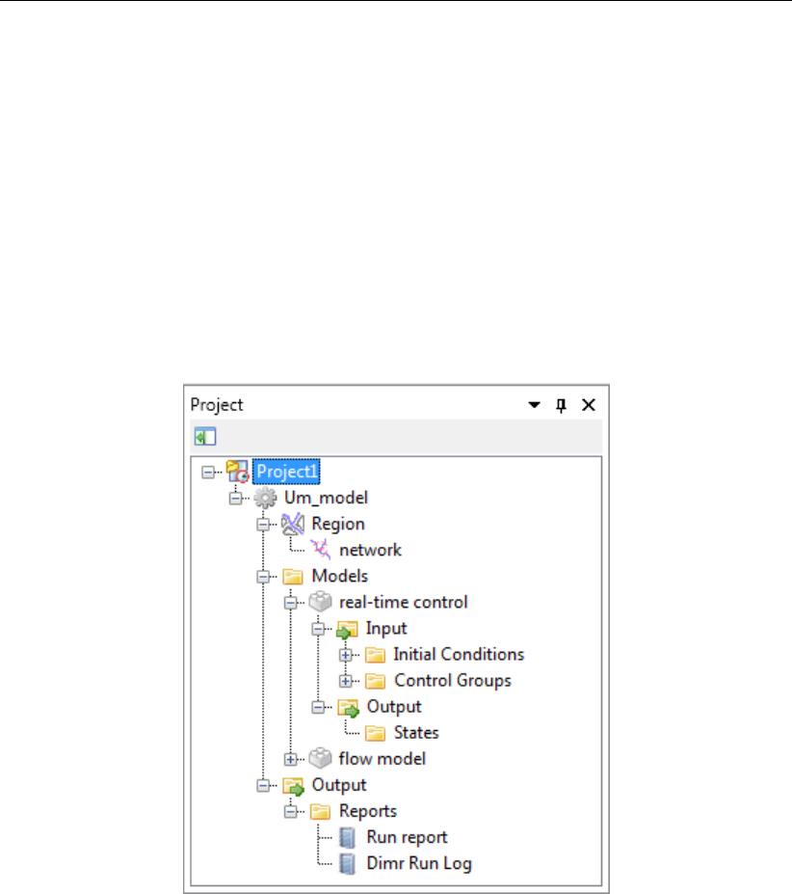Collapse the Input node
Screen dimensions: 792x894
click(318, 629)
